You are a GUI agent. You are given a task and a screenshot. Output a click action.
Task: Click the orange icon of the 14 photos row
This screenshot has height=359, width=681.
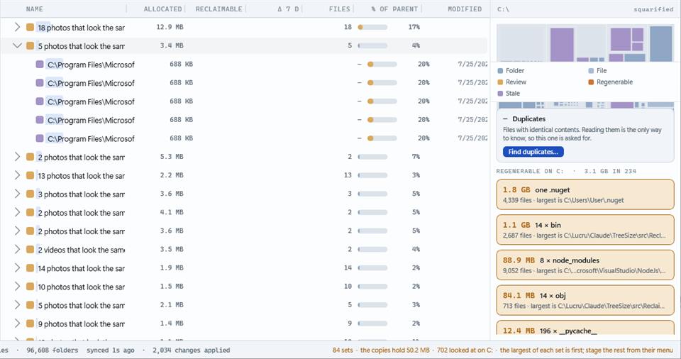tap(30, 268)
